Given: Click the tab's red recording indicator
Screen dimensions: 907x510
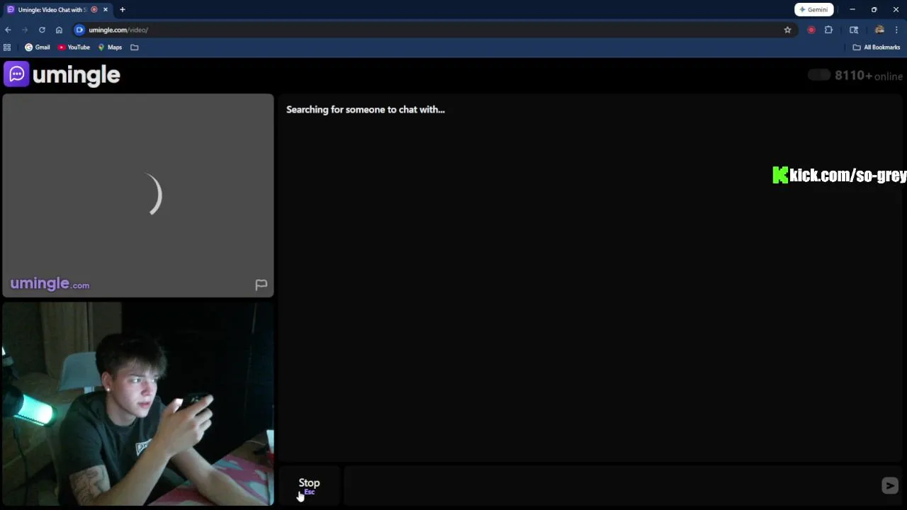Looking at the screenshot, I should [94, 10].
